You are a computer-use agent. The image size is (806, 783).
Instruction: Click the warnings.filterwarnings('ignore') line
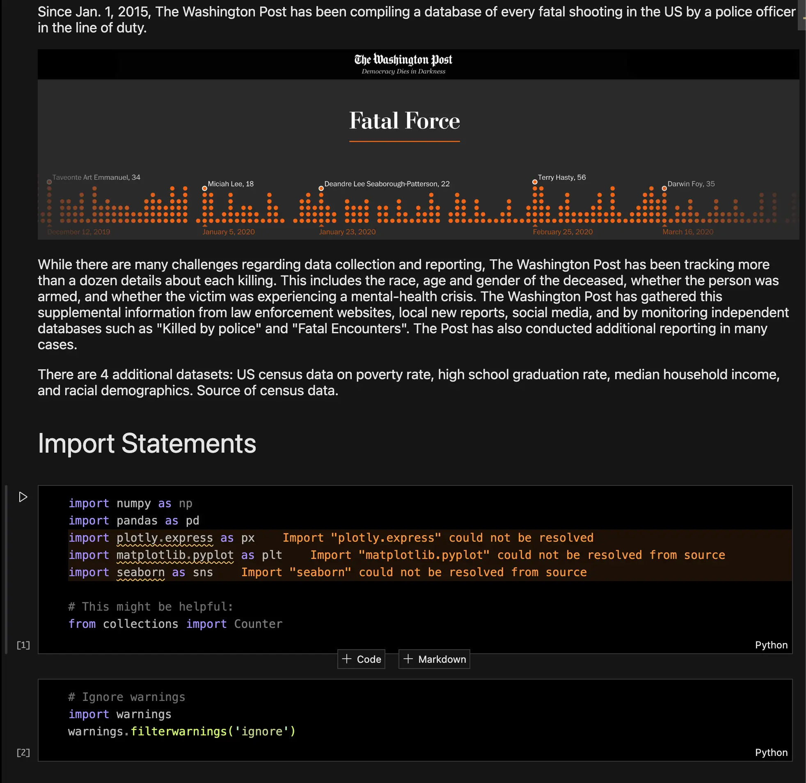182,732
